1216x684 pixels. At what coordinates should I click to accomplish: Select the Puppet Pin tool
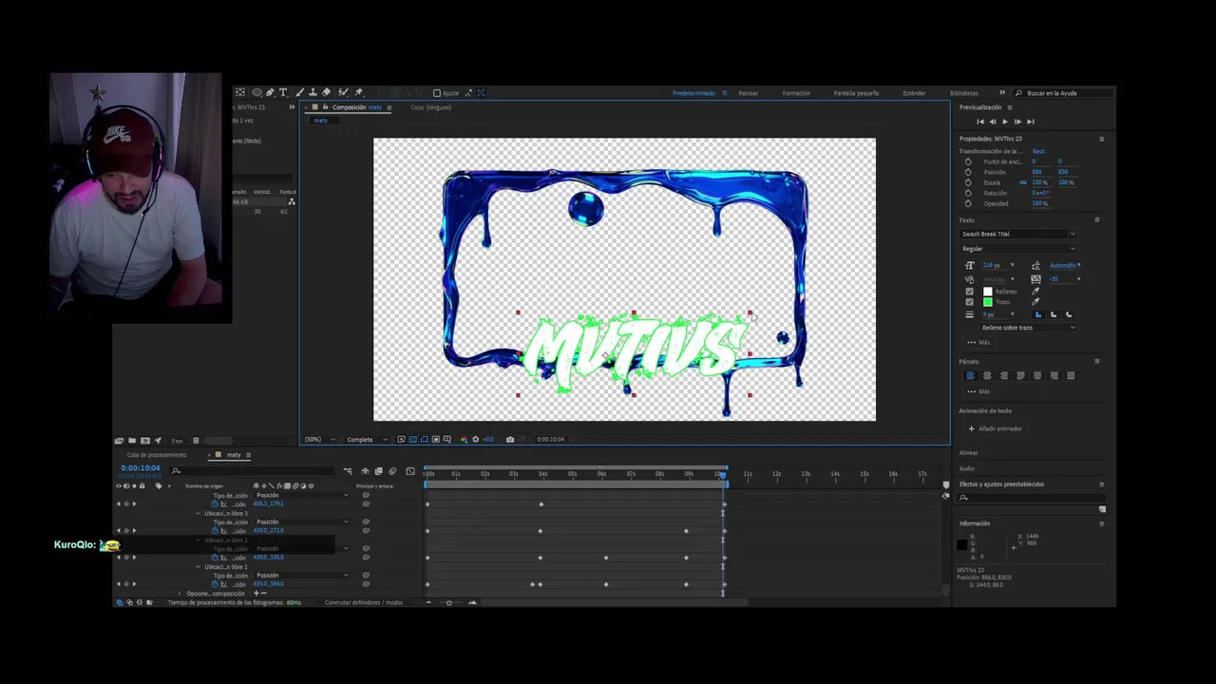click(x=359, y=92)
